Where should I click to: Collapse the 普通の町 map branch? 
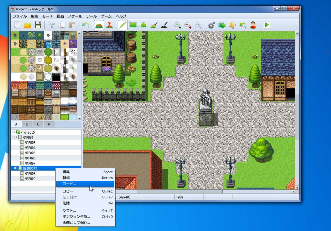16,168
